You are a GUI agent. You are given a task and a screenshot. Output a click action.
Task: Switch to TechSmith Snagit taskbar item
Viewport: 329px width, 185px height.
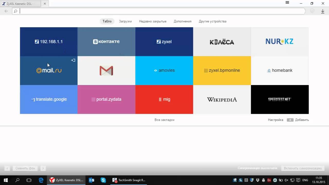(129, 180)
